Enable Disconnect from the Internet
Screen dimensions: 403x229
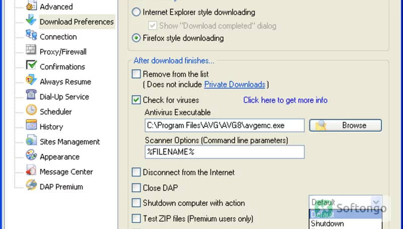136,172
